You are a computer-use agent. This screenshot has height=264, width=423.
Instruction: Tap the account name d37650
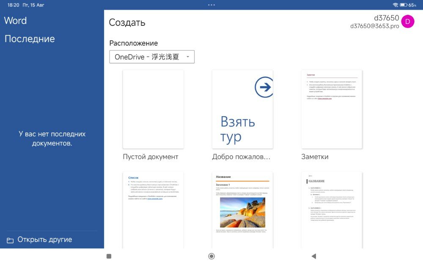386,18
